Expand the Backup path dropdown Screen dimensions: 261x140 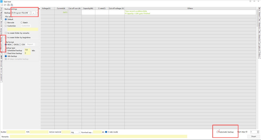[x=30, y=13]
